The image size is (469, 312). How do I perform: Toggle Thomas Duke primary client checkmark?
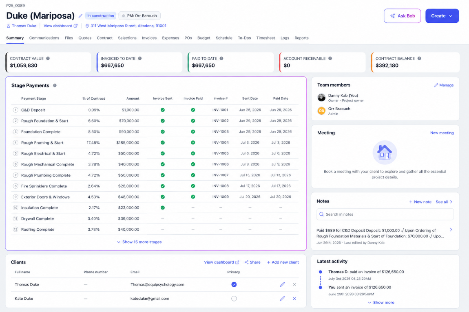[x=234, y=285]
